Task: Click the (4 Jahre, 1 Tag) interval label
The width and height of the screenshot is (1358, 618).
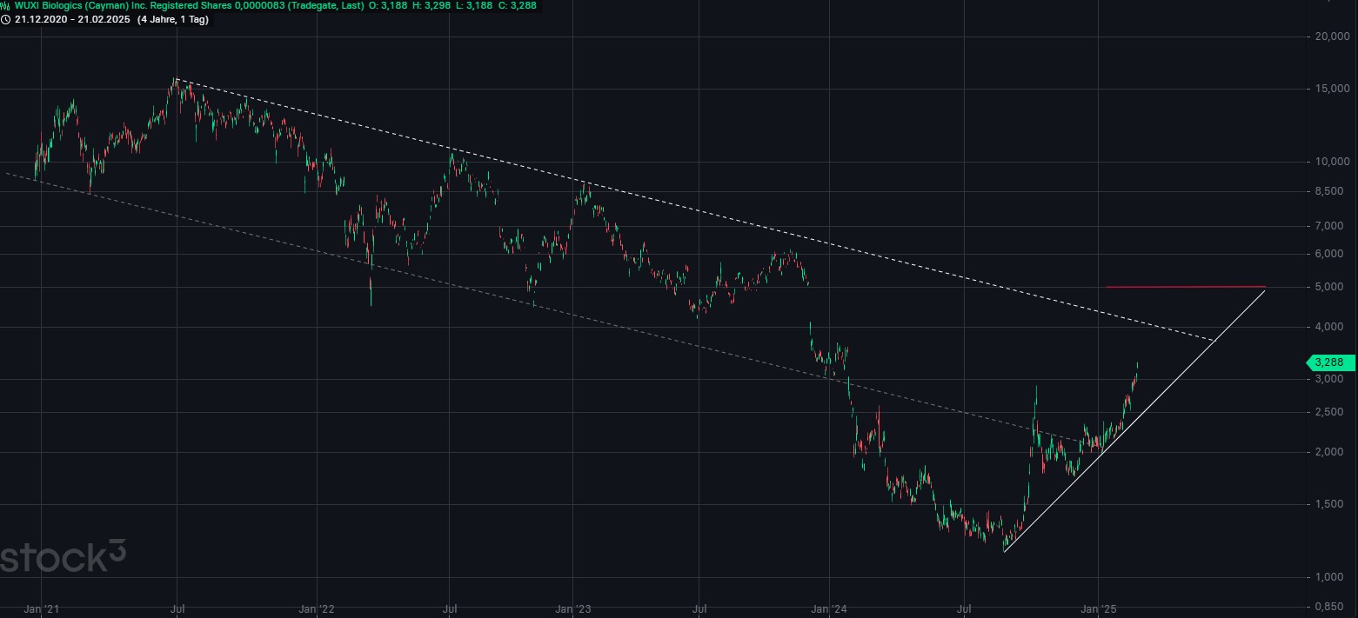Action: tap(172, 17)
